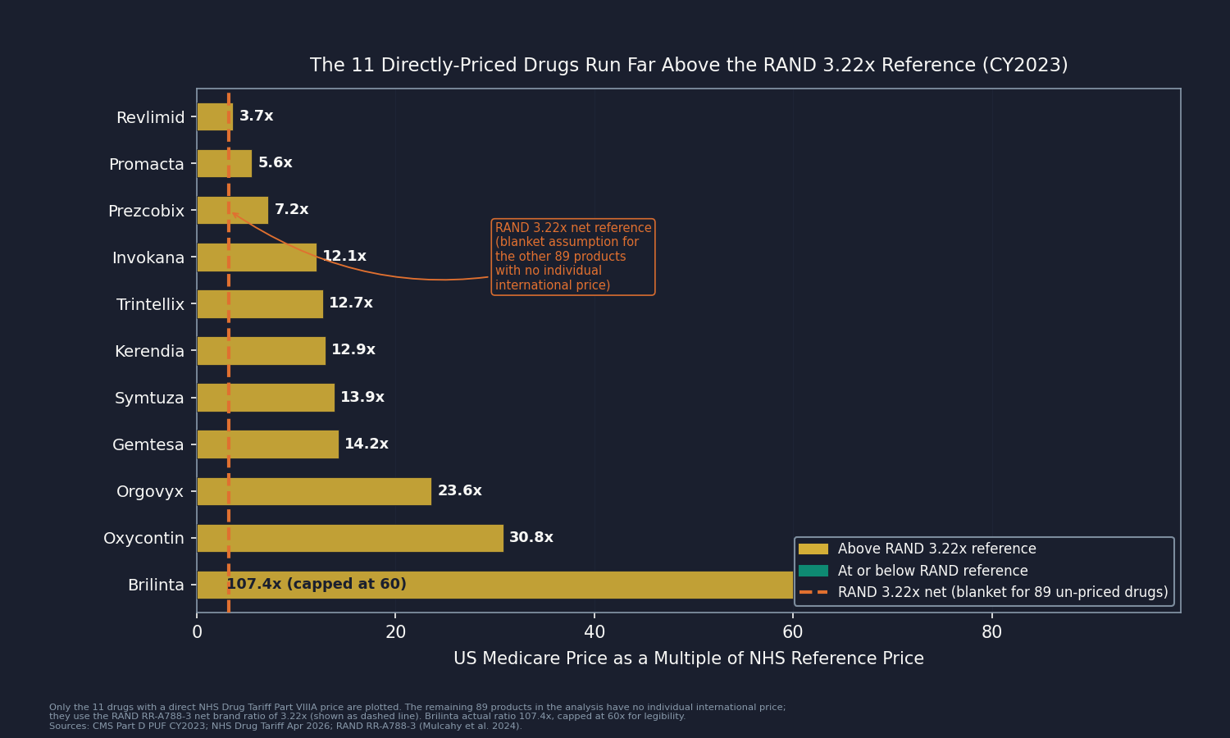
Task: Select the Brilinta axis label
Action: (x=156, y=585)
